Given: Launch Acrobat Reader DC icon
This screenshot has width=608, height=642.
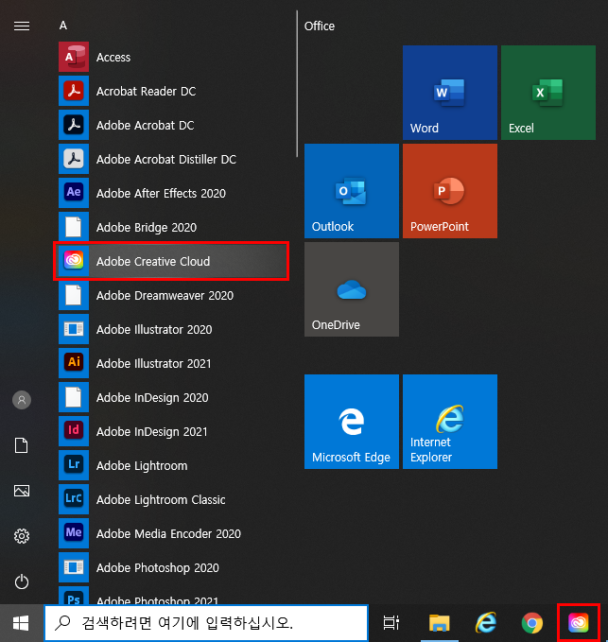Looking at the screenshot, I should 74,91.
